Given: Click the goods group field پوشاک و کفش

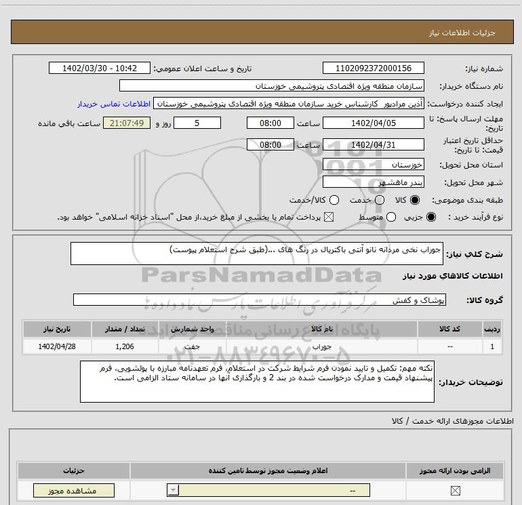Looking at the screenshot, I should point(260,300).
